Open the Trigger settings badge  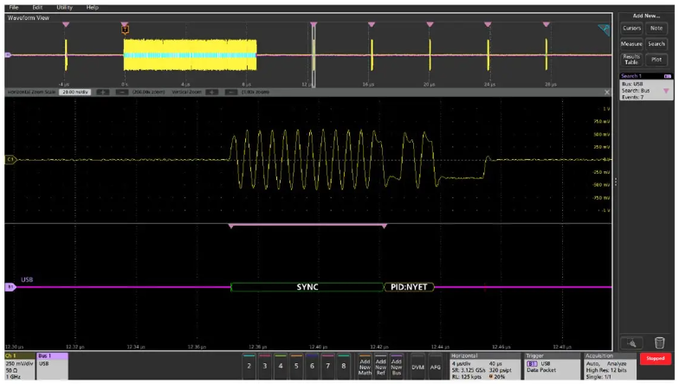tap(553, 367)
